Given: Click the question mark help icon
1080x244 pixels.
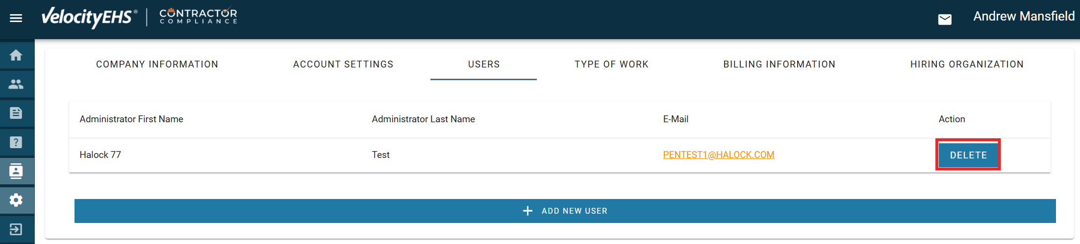Looking at the screenshot, I should click(16, 142).
